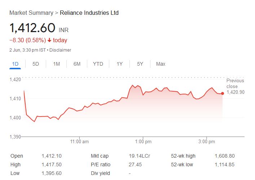Select the 1Y time range
The height and width of the screenshot is (180, 255).
point(120,64)
